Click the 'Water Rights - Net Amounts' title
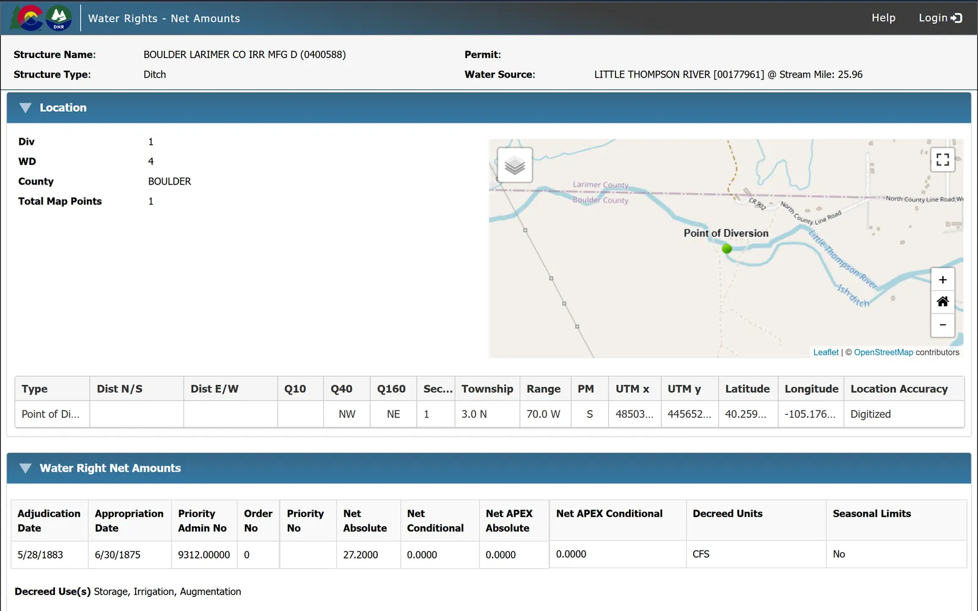Image resolution: width=978 pixels, height=611 pixels. tap(164, 18)
